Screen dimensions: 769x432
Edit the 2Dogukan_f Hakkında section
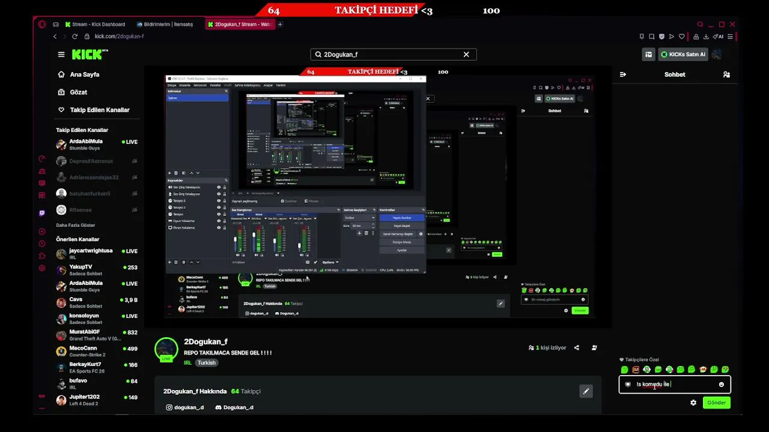pos(586,391)
